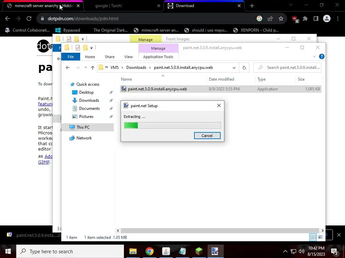
Task: Open the uBlock Origin extension icon
Action: (295, 19)
